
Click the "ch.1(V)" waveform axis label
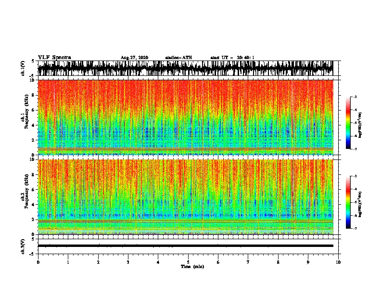click(x=23, y=68)
